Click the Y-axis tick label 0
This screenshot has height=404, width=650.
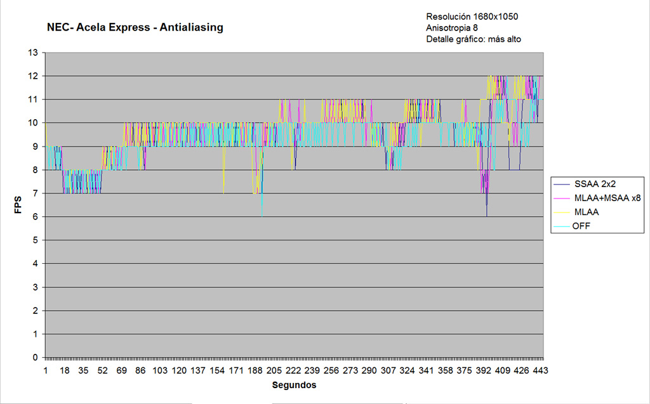click(36, 357)
